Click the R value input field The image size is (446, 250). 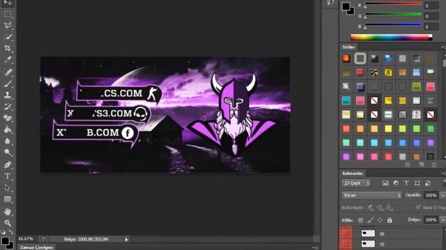(431, 6)
